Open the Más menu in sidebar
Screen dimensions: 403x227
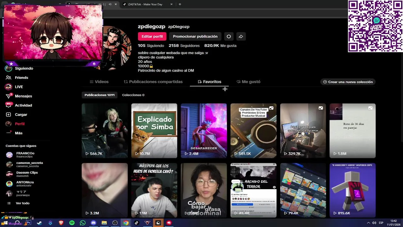click(14, 133)
